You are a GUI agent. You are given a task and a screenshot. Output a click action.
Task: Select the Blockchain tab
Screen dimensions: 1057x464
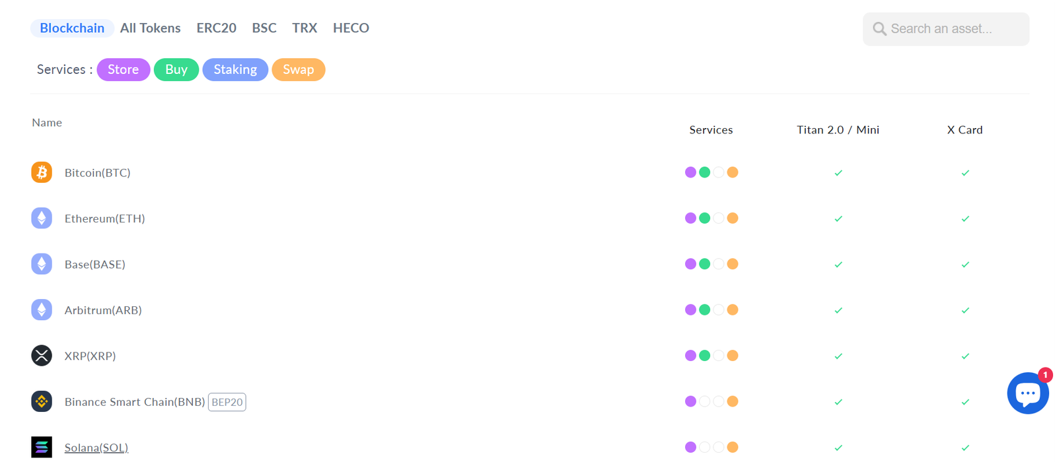(x=72, y=28)
